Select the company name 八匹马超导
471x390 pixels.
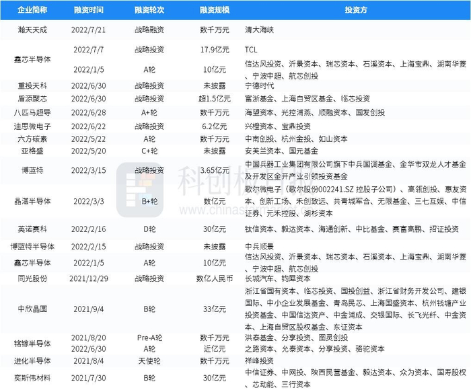pyautogui.click(x=32, y=112)
